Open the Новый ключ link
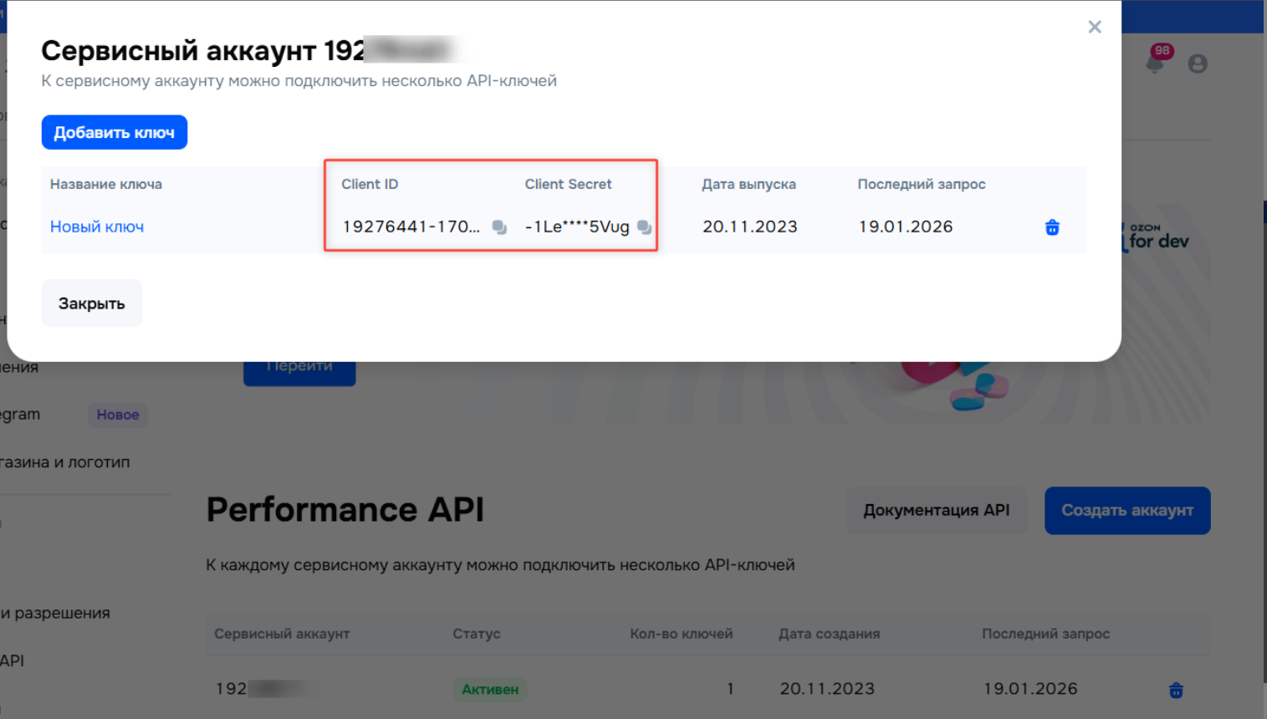1267x719 pixels. [x=97, y=227]
